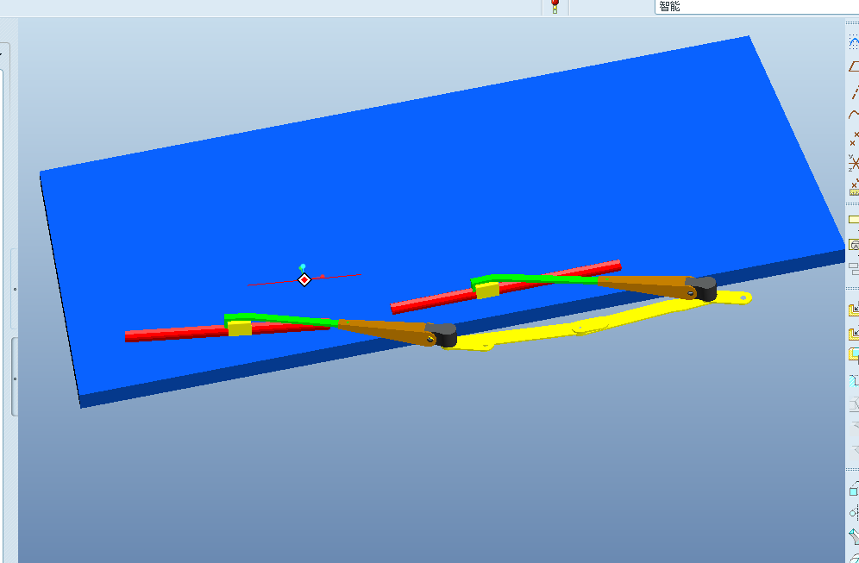Open the Analysis feature tool with ruler

point(854,187)
